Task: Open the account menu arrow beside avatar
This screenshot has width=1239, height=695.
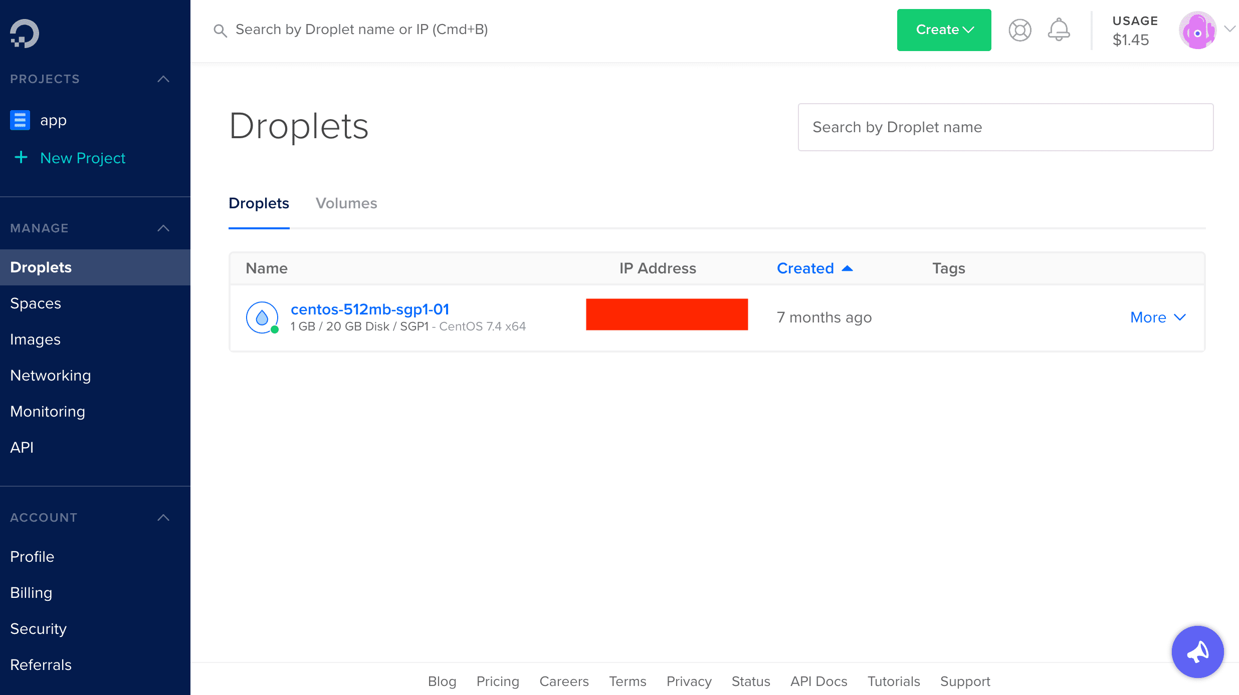Action: pos(1229,29)
